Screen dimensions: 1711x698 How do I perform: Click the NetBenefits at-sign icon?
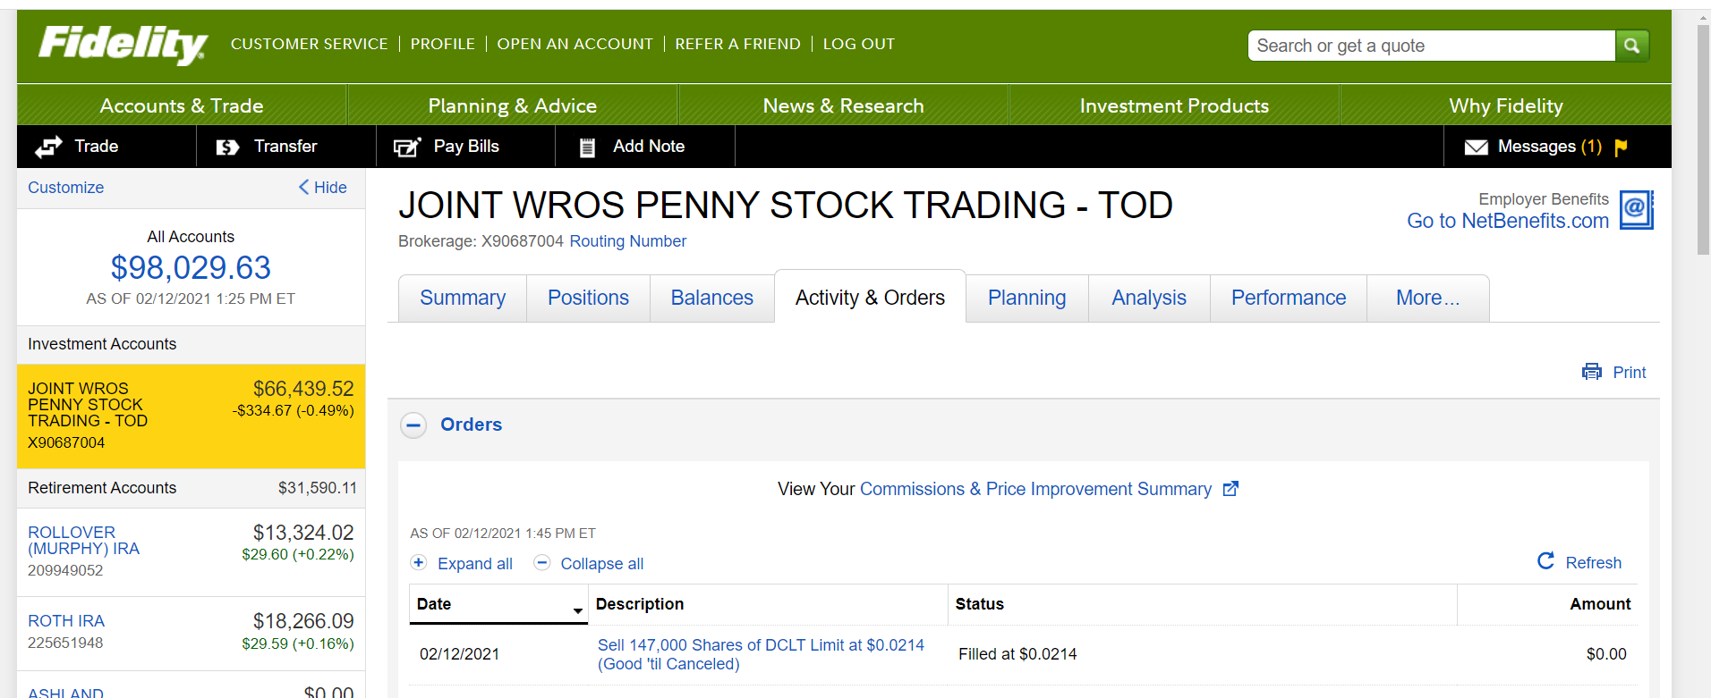point(1636,210)
